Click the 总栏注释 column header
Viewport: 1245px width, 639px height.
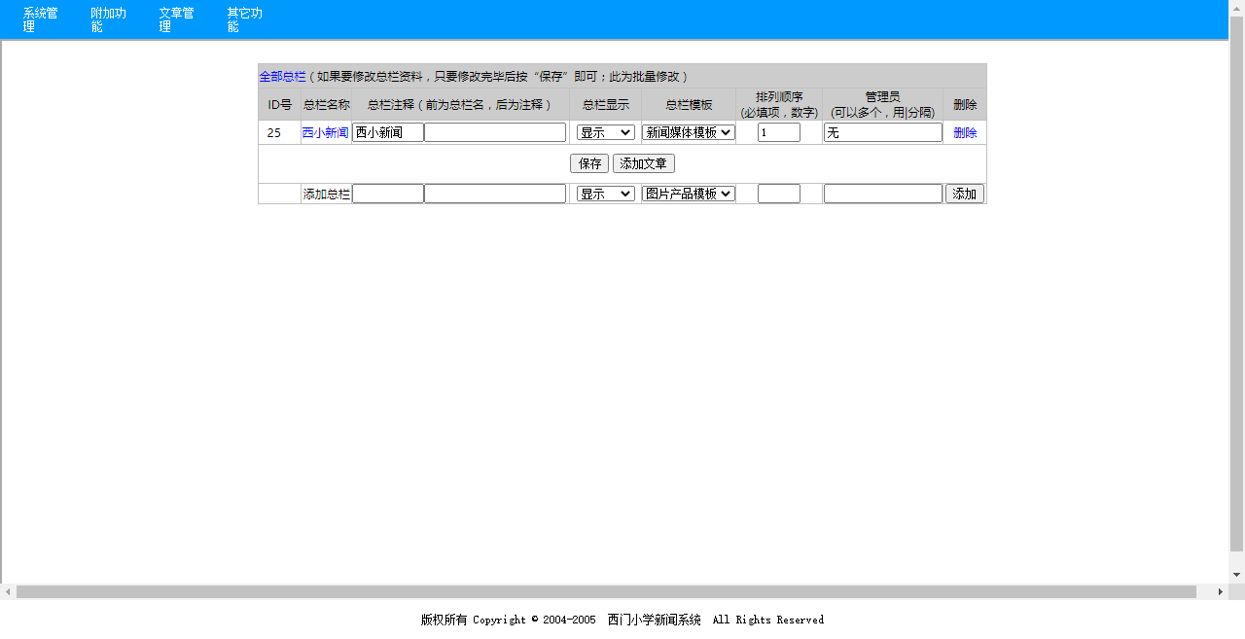(x=461, y=104)
